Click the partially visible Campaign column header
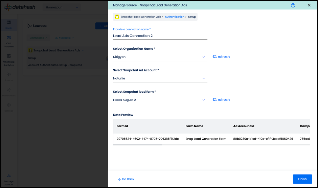This screenshot has width=318, height=188. click(305, 126)
